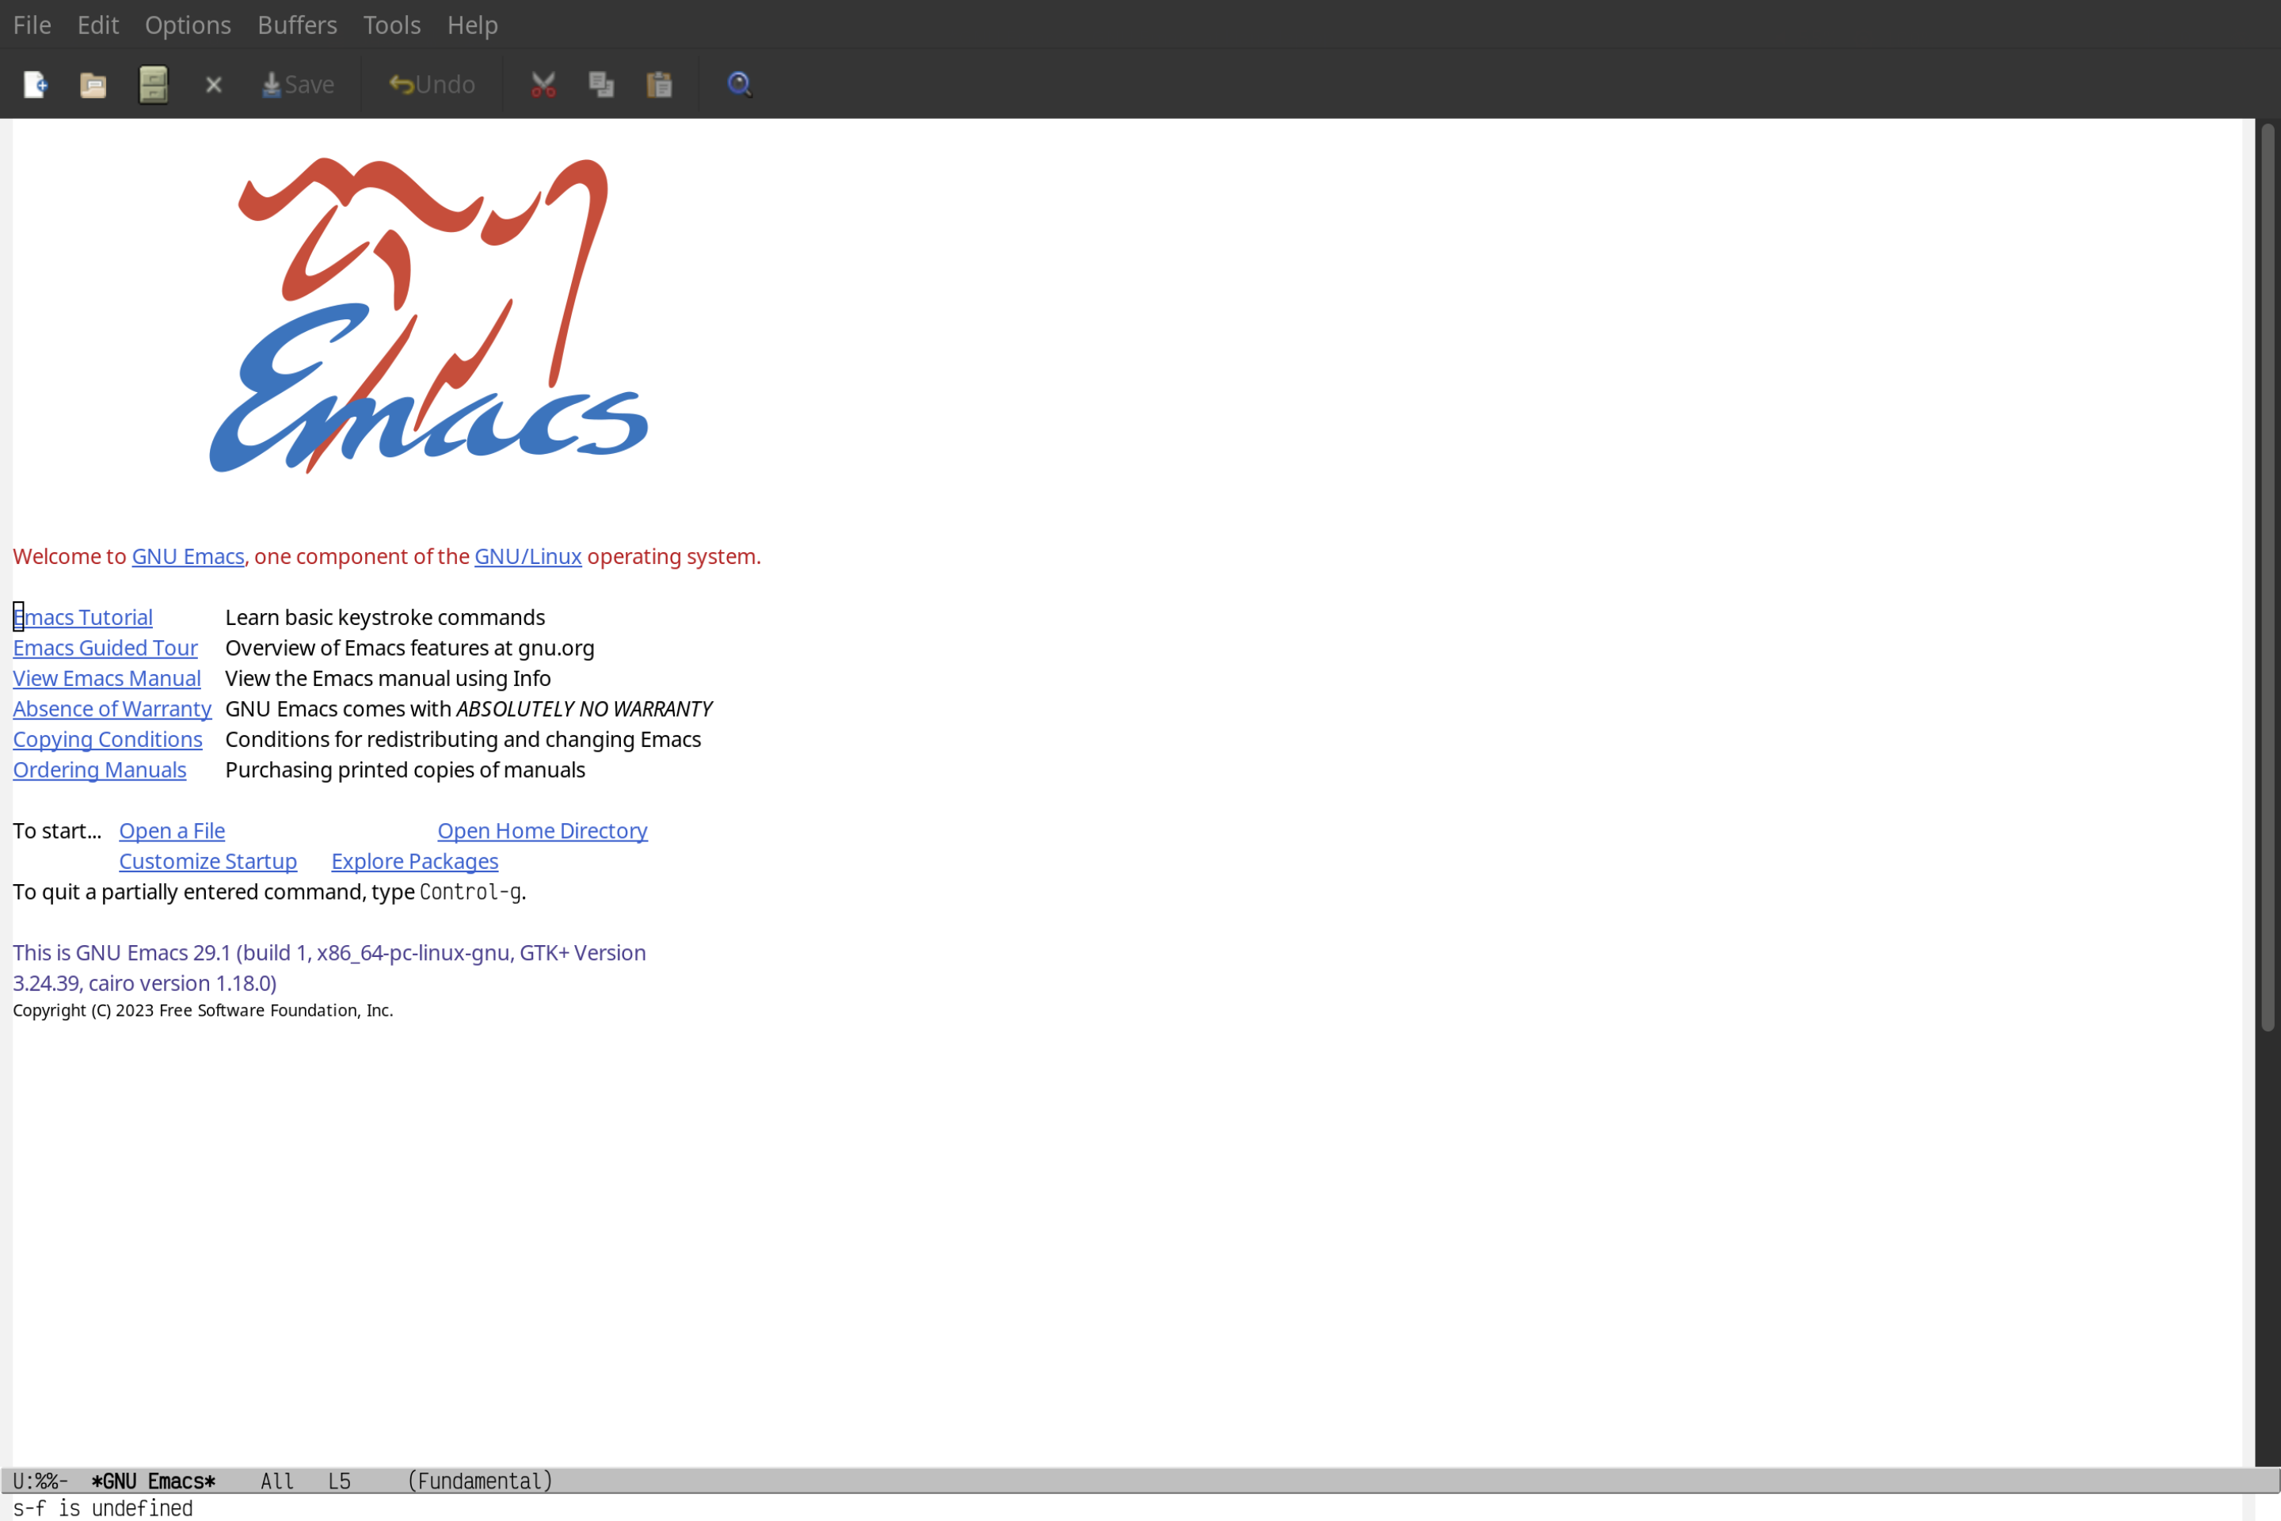Click the GNU/Linux link in welcome text

point(526,555)
